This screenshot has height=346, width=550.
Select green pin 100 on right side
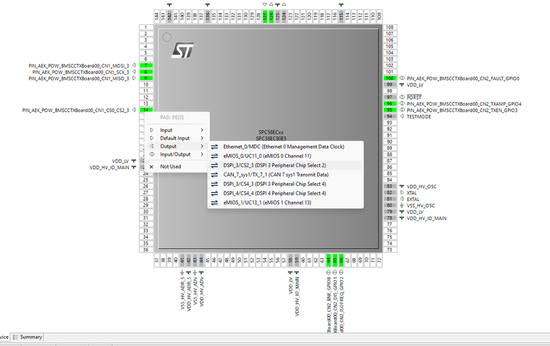click(390, 78)
